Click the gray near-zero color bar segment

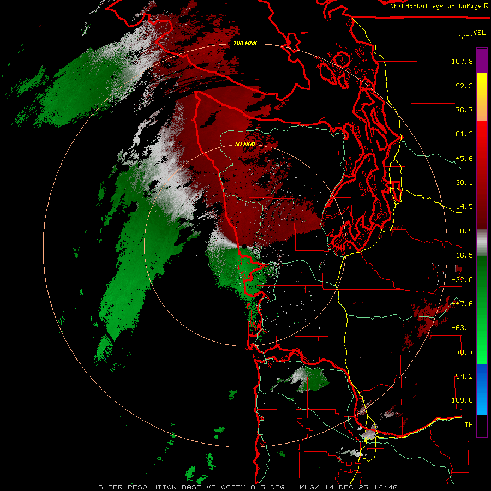(x=482, y=242)
